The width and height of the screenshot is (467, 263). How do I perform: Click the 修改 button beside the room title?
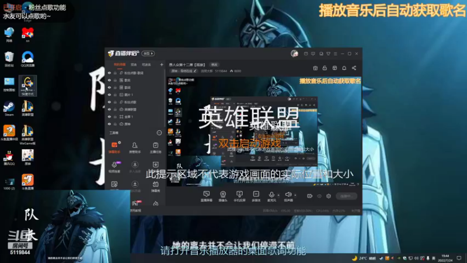pyautogui.click(x=214, y=65)
